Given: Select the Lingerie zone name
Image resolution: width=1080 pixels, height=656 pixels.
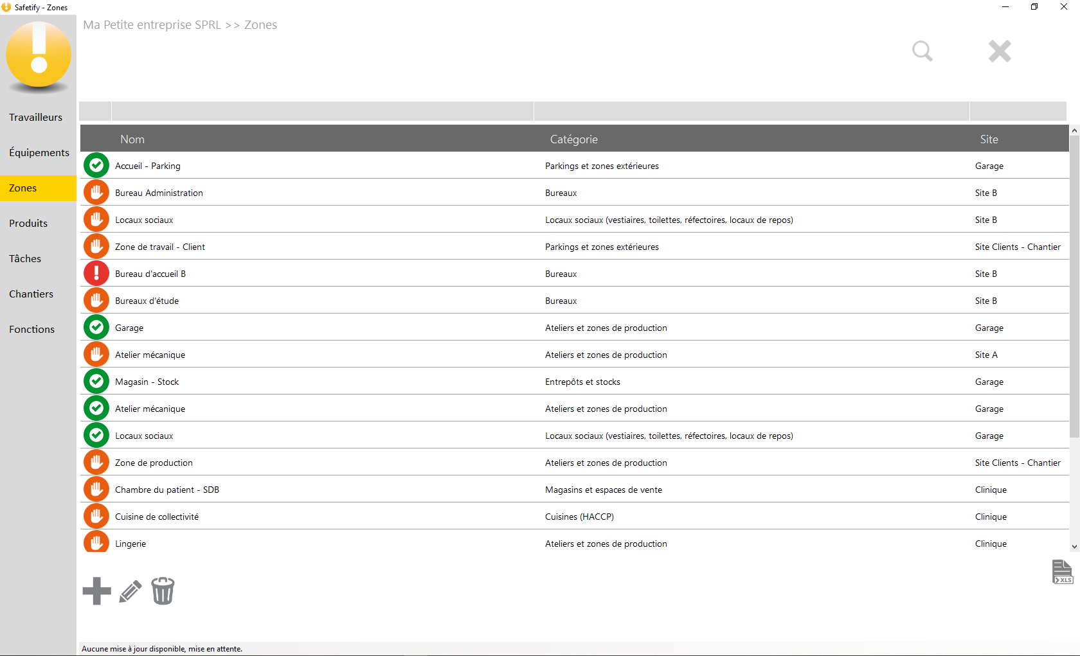Looking at the screenshot, I should tap(130, 544).
